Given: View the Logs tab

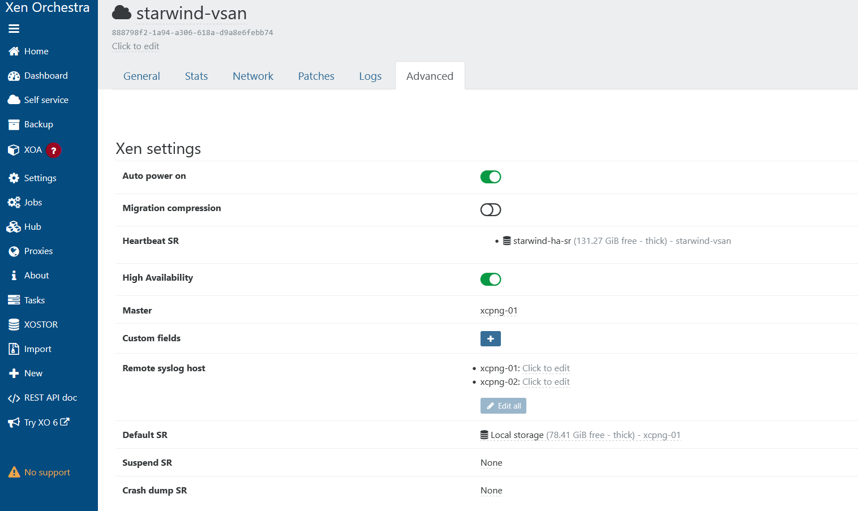Looking at the screenshot, I should point(370,76).
